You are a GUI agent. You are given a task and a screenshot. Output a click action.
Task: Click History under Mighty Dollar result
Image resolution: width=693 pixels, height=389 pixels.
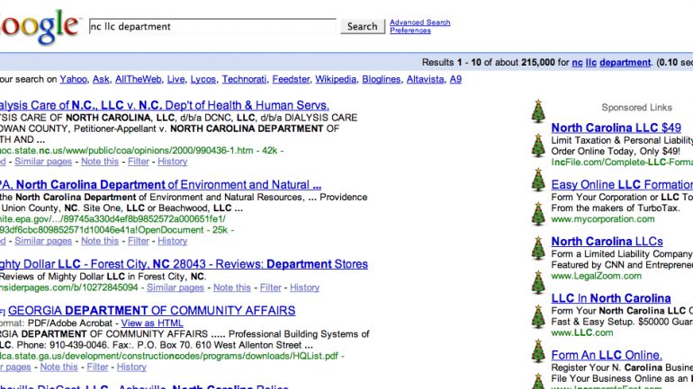click(x=304, y=287)
